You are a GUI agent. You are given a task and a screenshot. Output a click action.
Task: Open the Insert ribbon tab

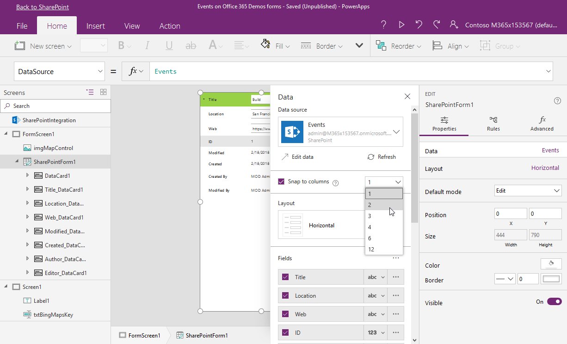95,26
